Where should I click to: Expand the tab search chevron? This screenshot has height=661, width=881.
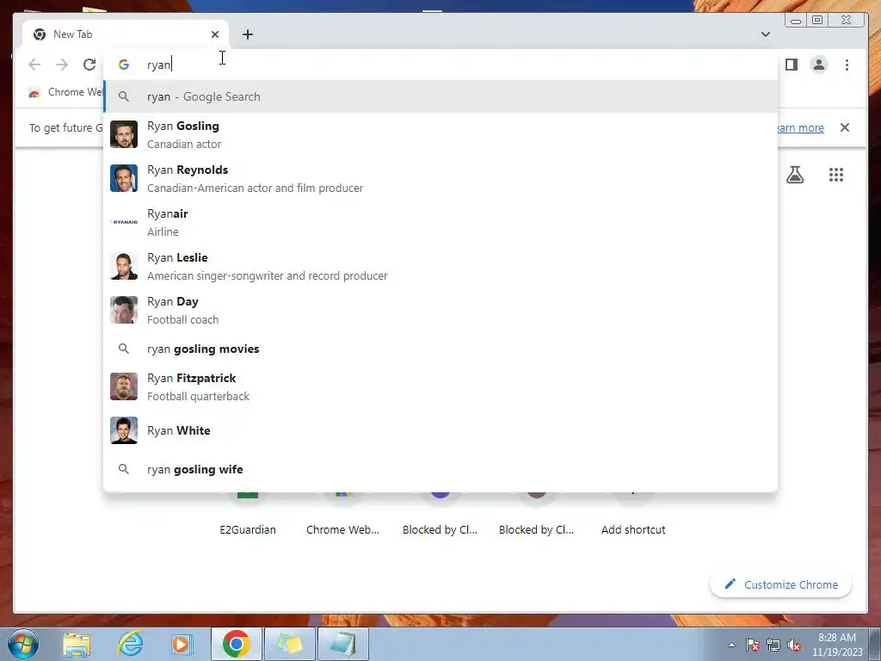765,34
